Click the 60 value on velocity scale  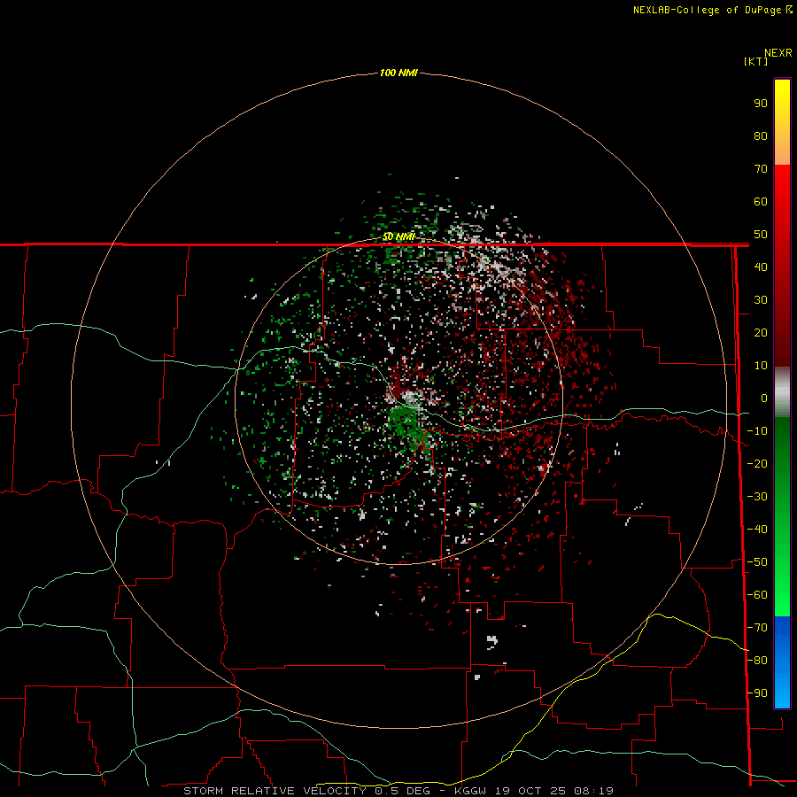(x=761, y=202)
